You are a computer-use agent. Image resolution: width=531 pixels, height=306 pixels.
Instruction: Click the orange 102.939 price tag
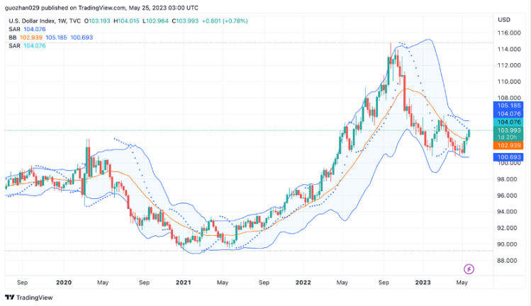point(508,144)
